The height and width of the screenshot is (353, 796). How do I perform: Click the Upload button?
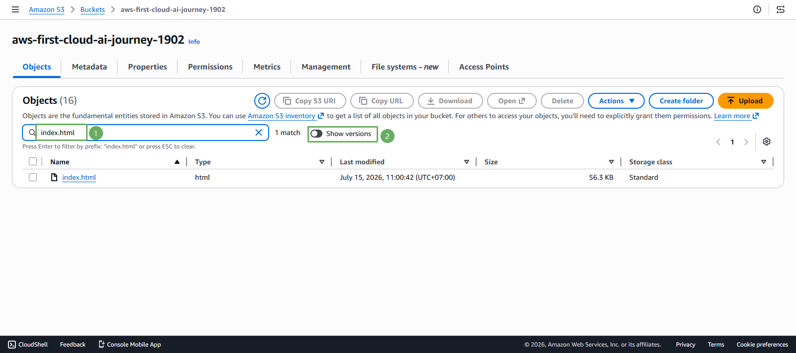(x=746, y=101)
